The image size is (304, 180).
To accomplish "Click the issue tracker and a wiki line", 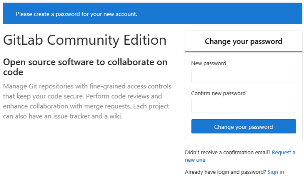I will pos(63,117).
